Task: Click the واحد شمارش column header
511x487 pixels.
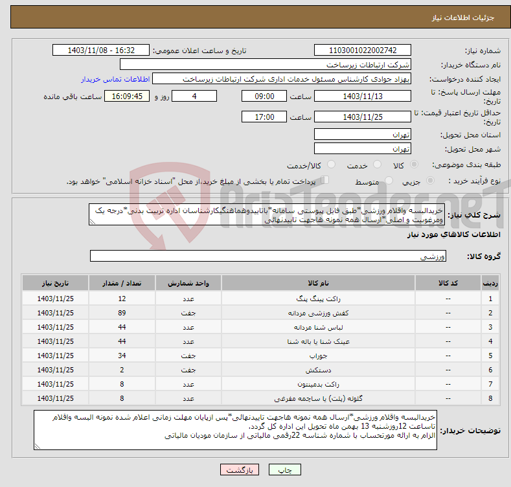Action: click(x=188, y=283)
